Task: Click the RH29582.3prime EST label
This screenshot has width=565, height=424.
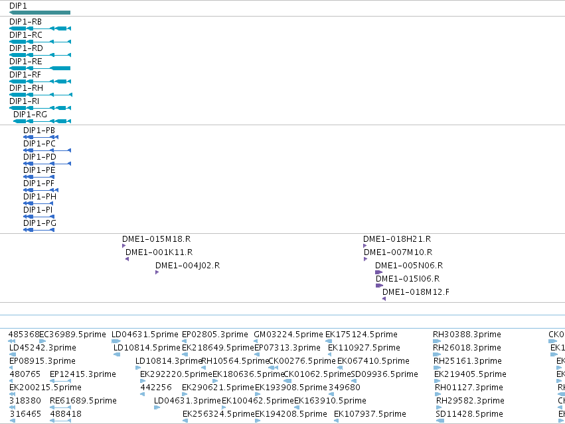Action: tap(470, 401)
